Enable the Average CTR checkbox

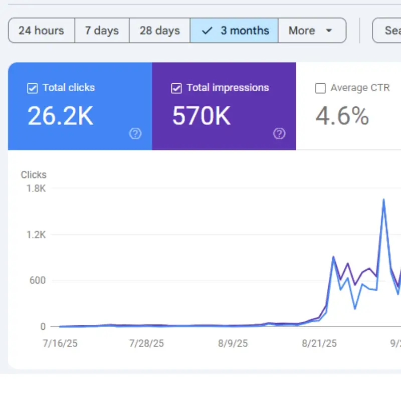click(x=320, y=88)
